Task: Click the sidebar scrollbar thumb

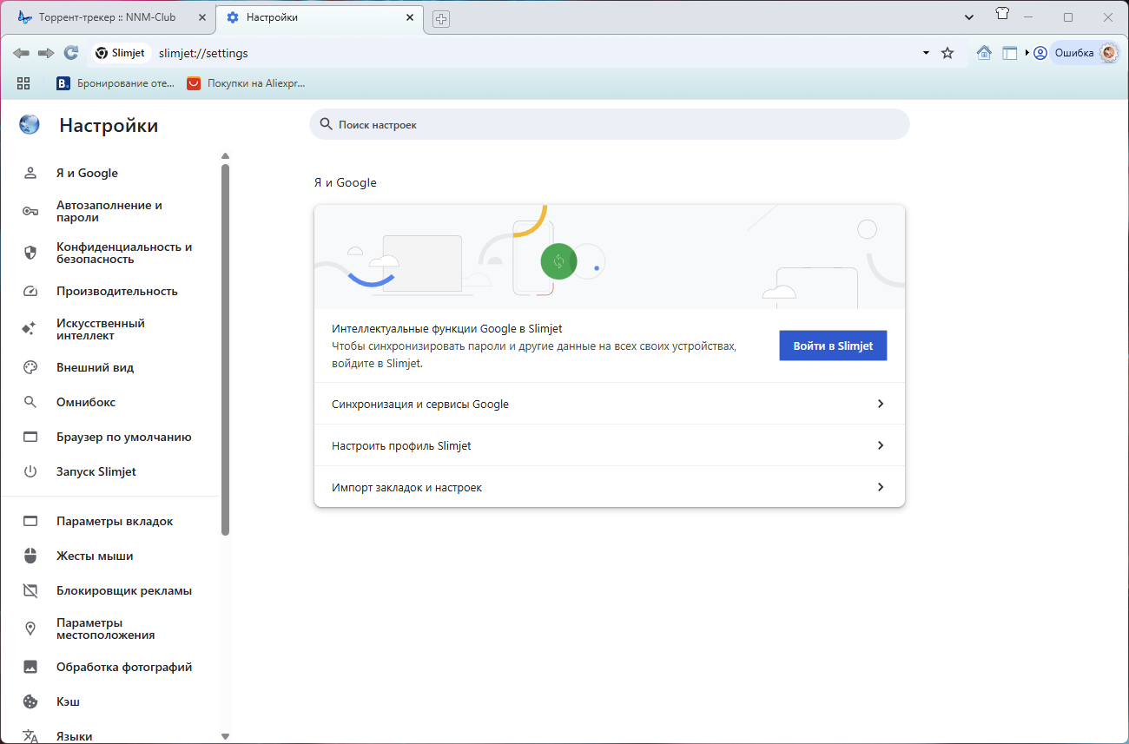Action: point(226,349)
